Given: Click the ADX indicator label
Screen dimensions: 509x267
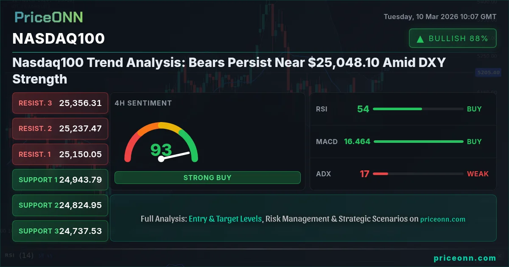Looking at the screenshot, I should click(x=323, y=174).
